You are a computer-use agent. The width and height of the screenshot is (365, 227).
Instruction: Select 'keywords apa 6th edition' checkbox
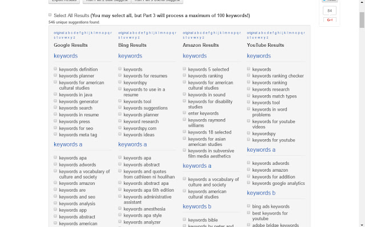(120, 189)
